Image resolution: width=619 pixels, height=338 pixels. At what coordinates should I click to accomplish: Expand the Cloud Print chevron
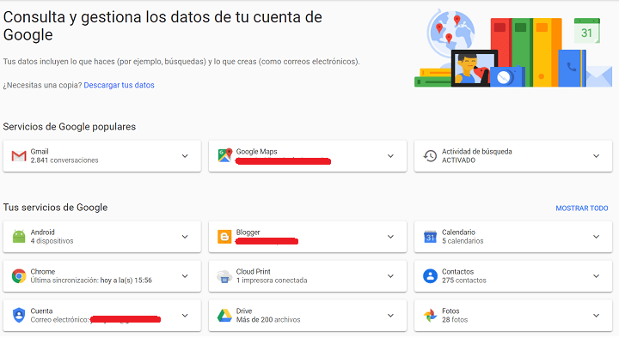coord(390,276)
